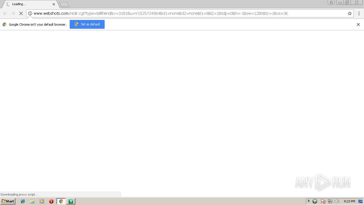The image size is (364, 205).
Task: Select the Chrome taskbar button
Action: pyautogui.click(x=61, y=201)
